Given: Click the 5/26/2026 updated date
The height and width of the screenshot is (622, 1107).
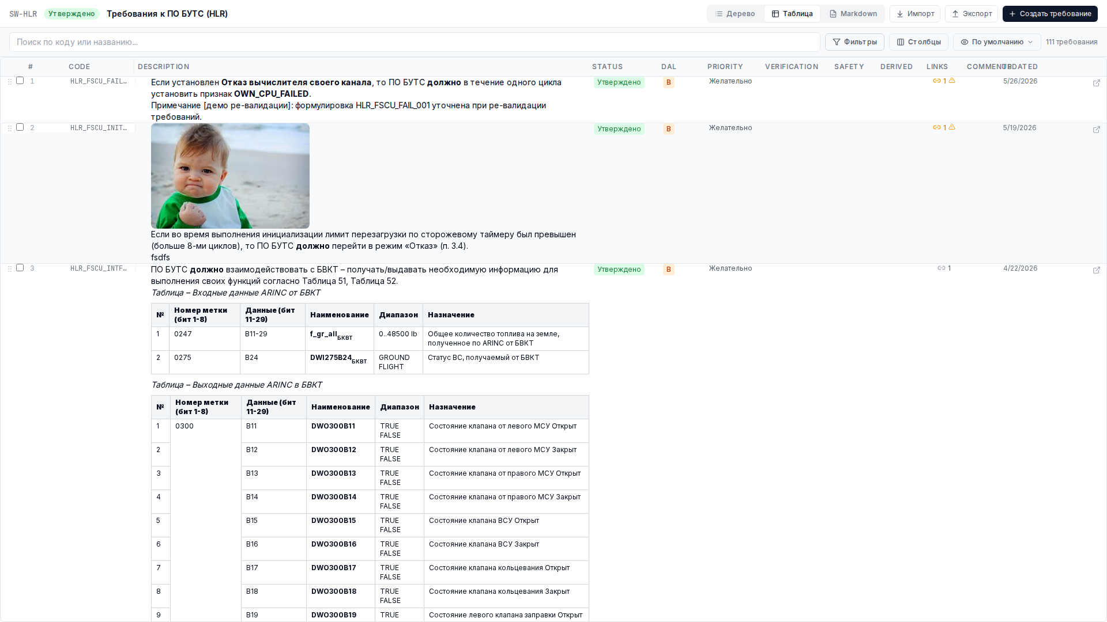Looking at the screenshot, I should (1020, 81).
